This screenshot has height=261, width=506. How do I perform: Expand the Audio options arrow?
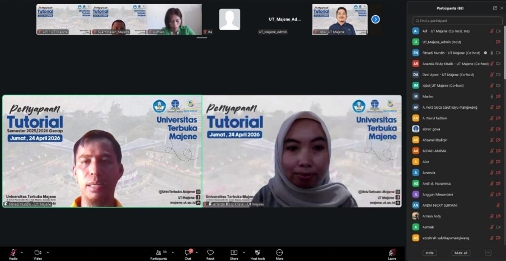pos(22,252)
